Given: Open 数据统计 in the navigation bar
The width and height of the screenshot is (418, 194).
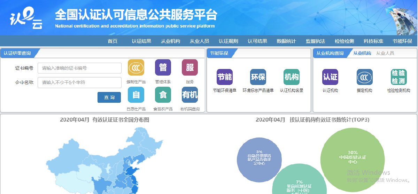Looking at the screenshot, I should [x=286, y=41].
